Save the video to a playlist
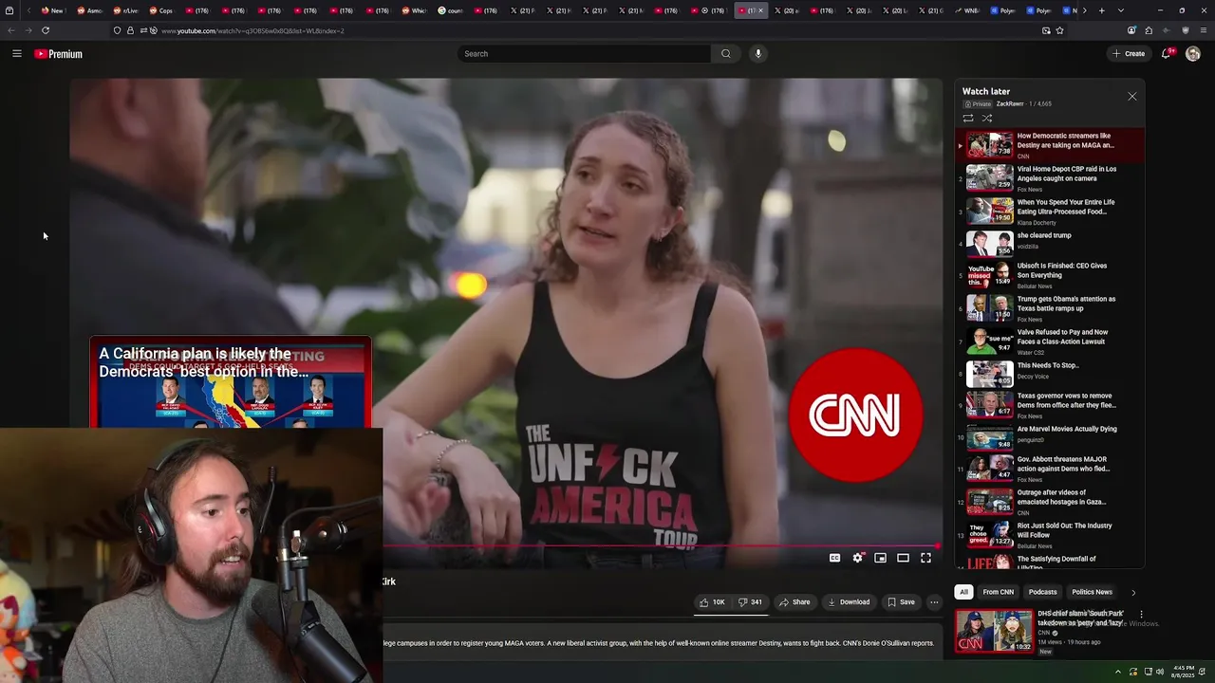Screen dimensions: 1215x683 point(901,602)
